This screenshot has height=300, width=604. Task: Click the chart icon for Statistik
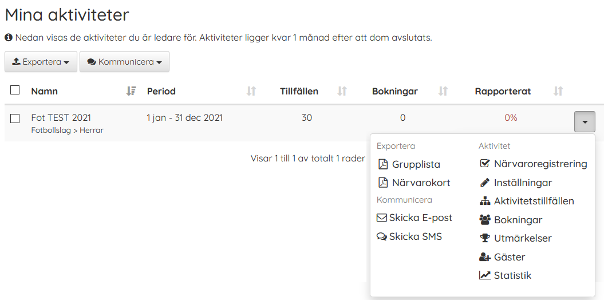coord(484,275)
